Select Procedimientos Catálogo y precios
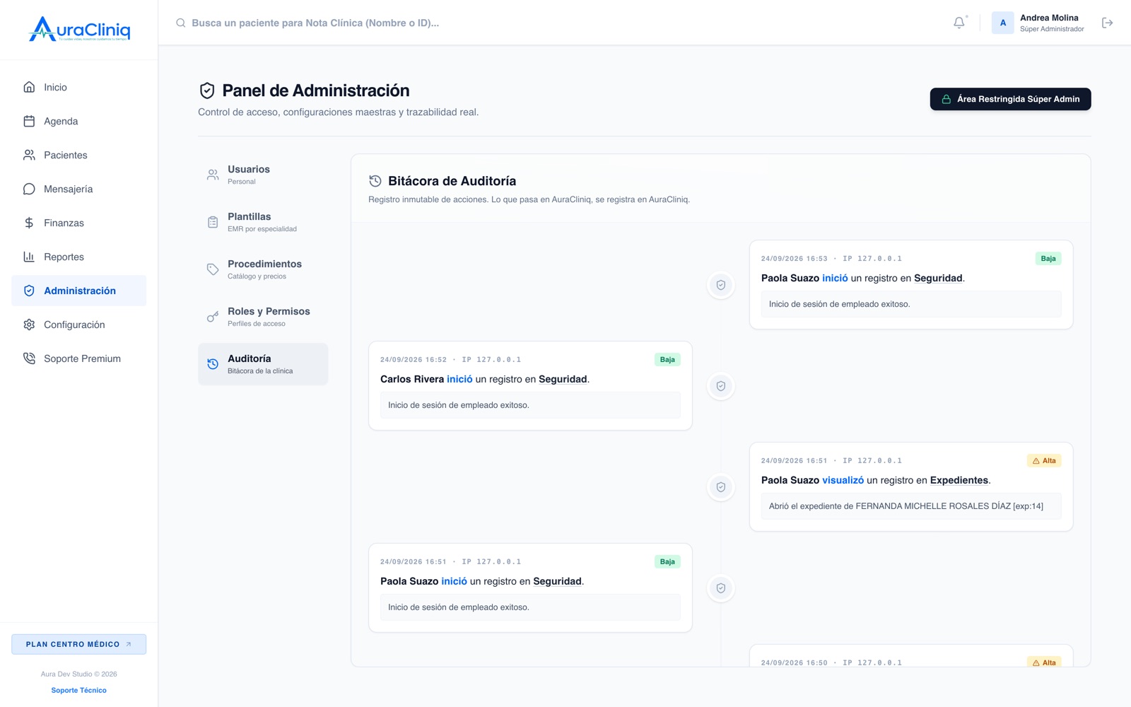This screenshot has width=1131, height=707. pyautogui.click(x=263, y=269)
